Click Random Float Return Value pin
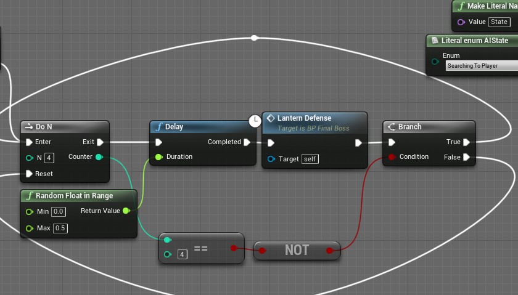The height and width of the screenshot is (295, 518). (x=126, y=211)
